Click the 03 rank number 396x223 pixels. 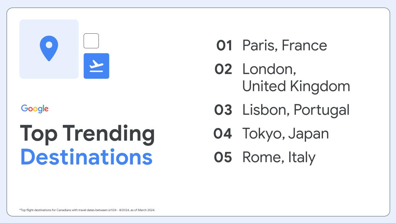223,110
